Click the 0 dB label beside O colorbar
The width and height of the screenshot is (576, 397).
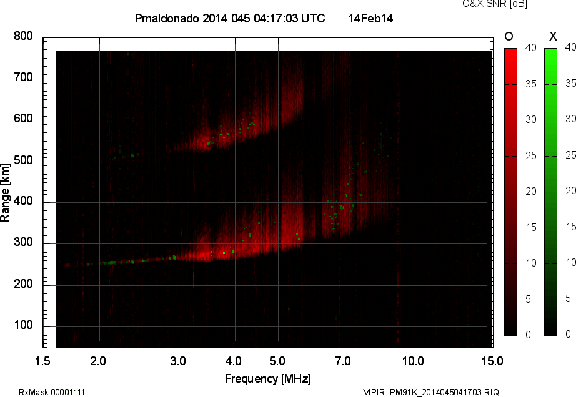(529, 335)
